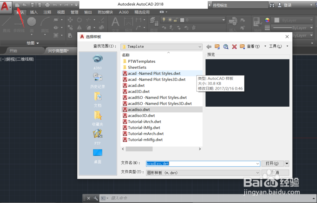The image size is (317, 203).
Task: Select the Tutorial-iArch.dwt template file
Action: pyautogui.click(x=142, y=122)
